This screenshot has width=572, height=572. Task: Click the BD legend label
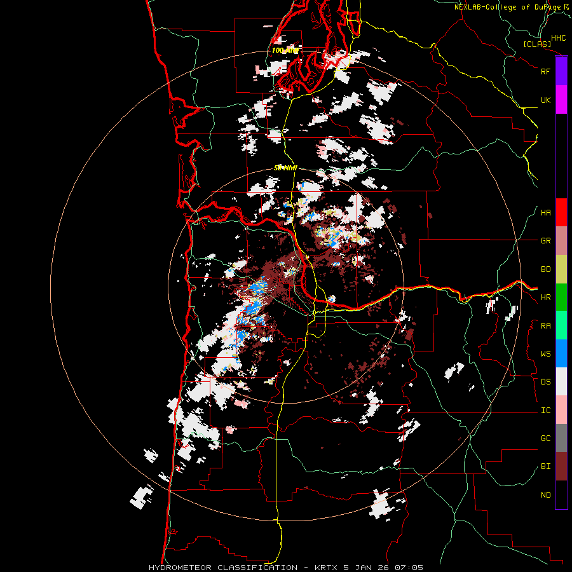tap(545, 269)
